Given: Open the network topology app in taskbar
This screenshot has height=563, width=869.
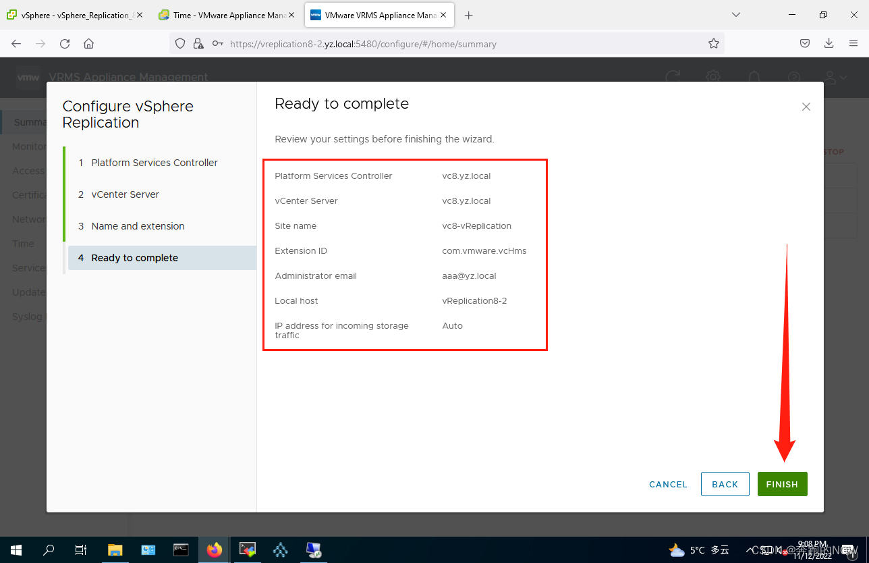Looking at the screenshot, I should pos(281,550).
